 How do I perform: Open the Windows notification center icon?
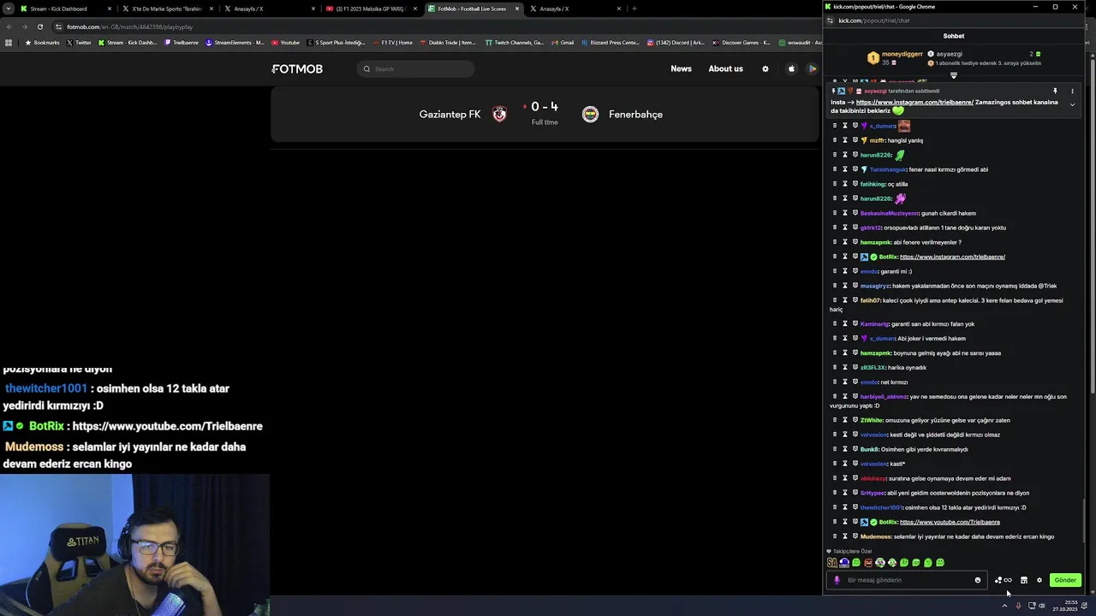[x=1085, y=606]
